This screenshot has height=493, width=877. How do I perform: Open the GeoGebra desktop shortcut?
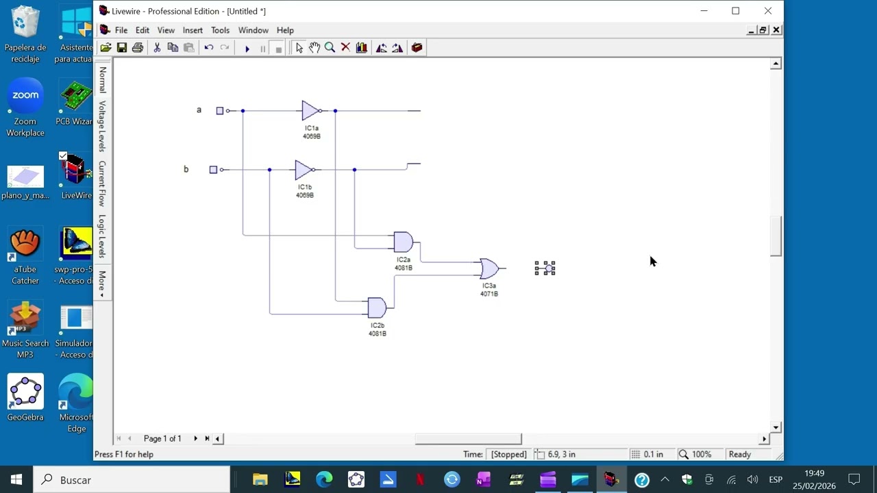(x=25, y=397)
